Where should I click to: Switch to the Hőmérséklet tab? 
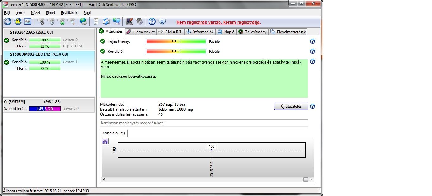pyautogui.click(x=141, y=32)
